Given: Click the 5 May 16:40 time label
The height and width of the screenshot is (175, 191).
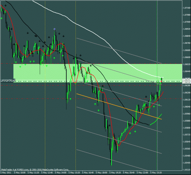Looking at the screenshot, I should tap(88, 173).
